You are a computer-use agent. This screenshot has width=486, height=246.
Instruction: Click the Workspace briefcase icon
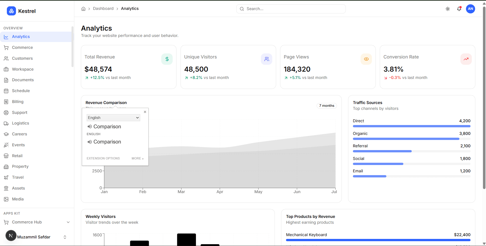coord(6,69)
